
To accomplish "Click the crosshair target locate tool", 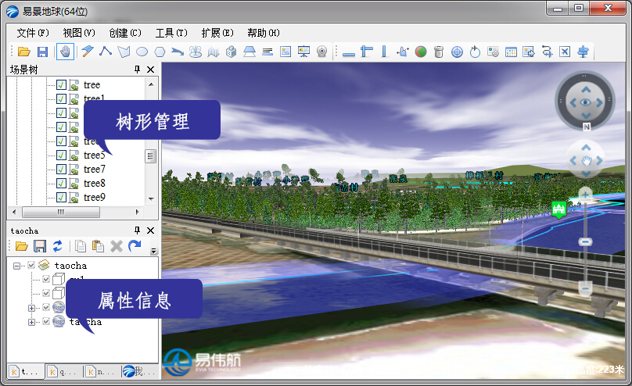I will 457,52.
